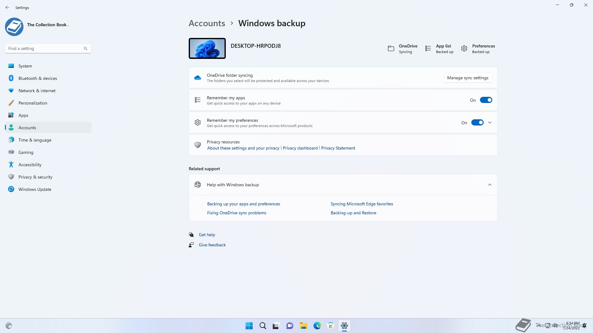This screenshot has height=333, width=593.
Task: Open Backing up your apps and preferences
Action: pos(244,204)
